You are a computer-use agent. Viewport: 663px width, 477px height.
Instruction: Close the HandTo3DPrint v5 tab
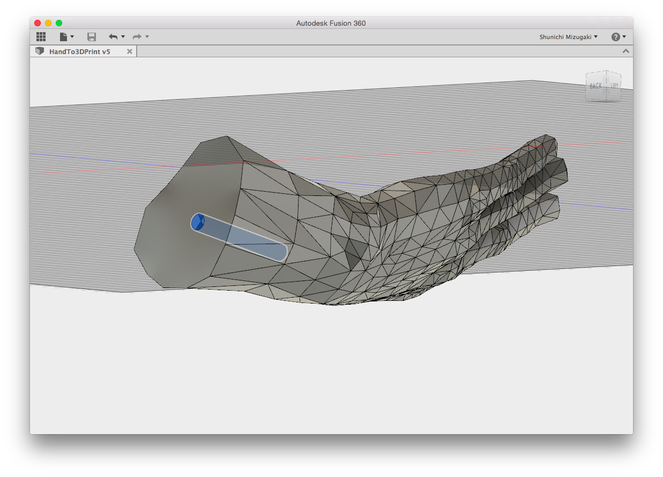point(129,51)
